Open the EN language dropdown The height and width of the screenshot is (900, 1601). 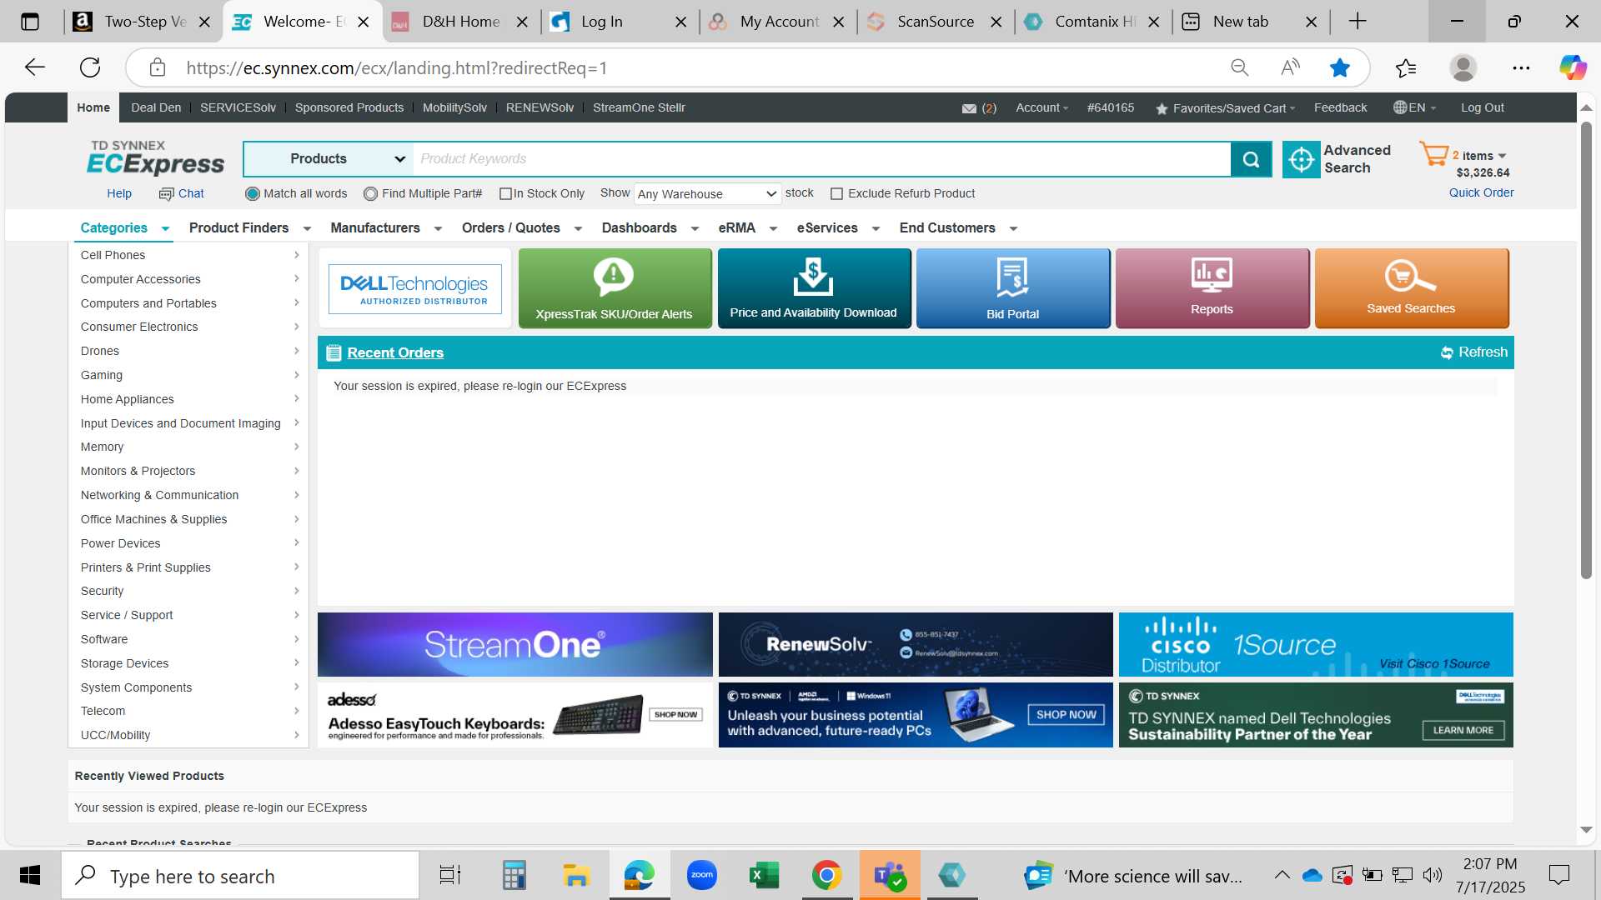tap(1414, 108)
